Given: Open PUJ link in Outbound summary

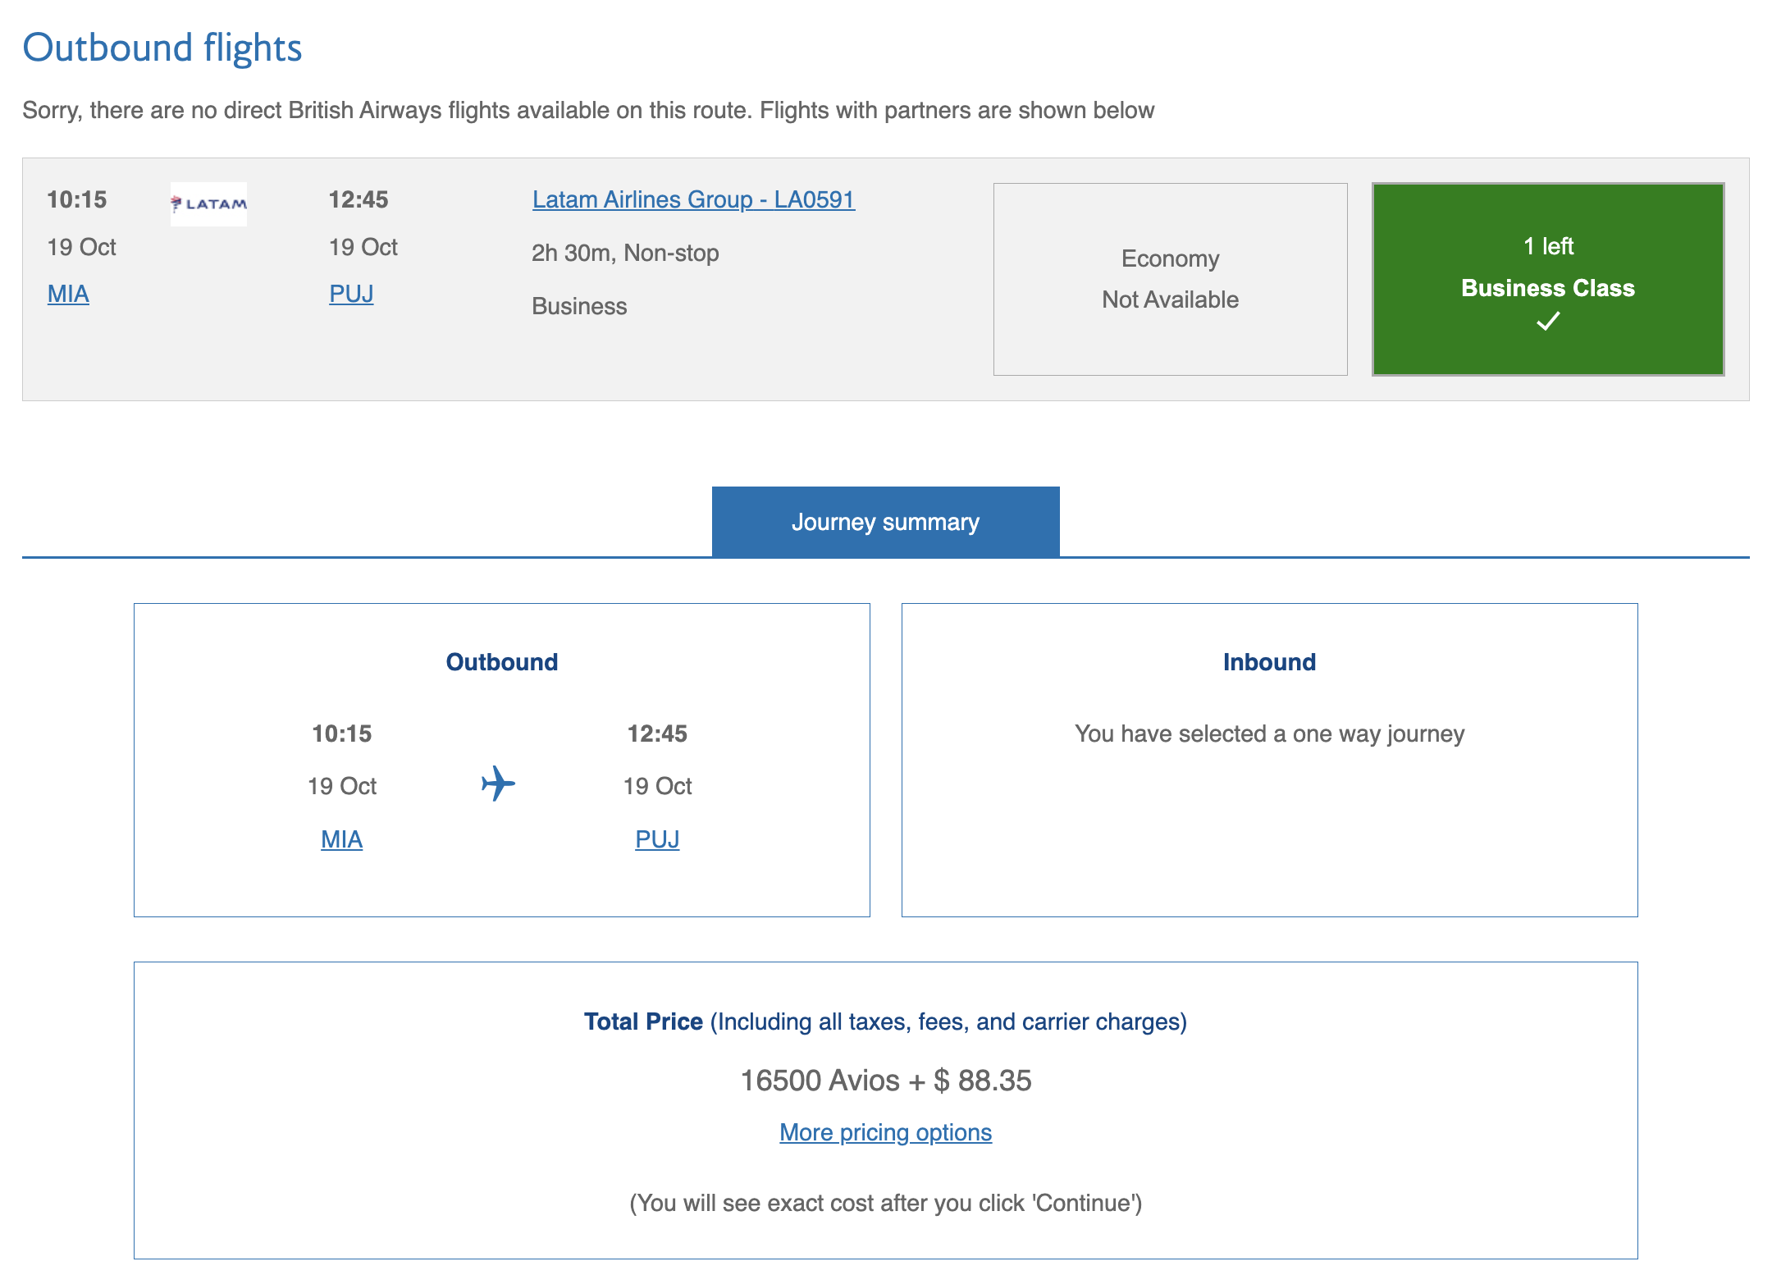Looking at the screenshot, I should [657, 839].
